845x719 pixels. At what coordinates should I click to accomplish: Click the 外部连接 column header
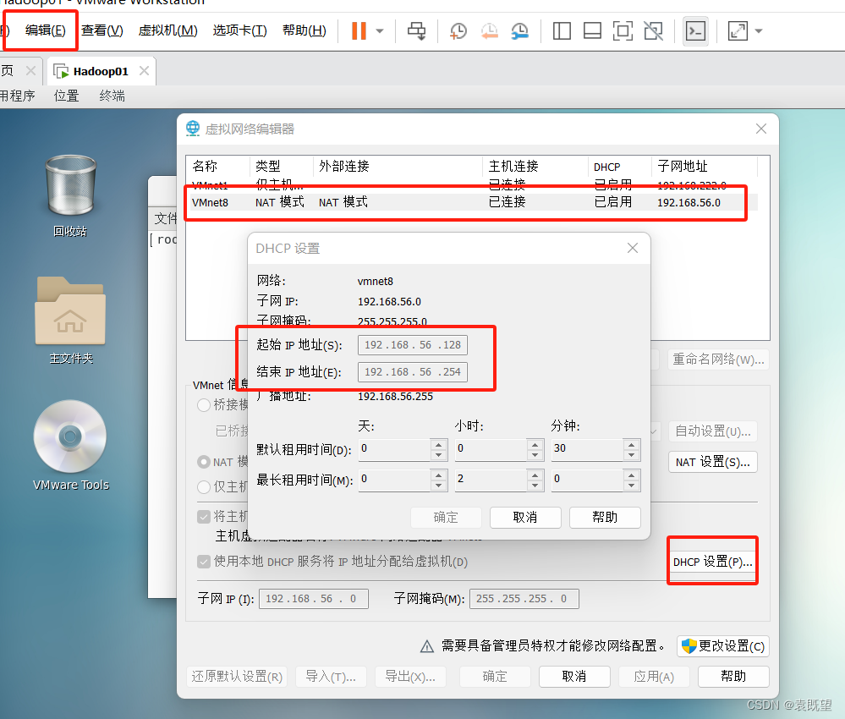click(398, 166)
